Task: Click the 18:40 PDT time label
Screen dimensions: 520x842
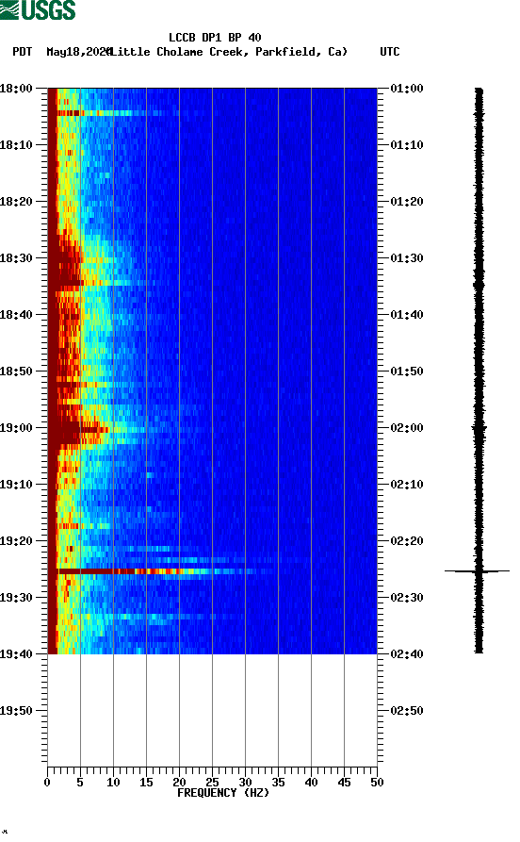Action: coord(16,314)
